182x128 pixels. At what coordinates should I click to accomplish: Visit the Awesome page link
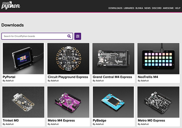point(168,8)
